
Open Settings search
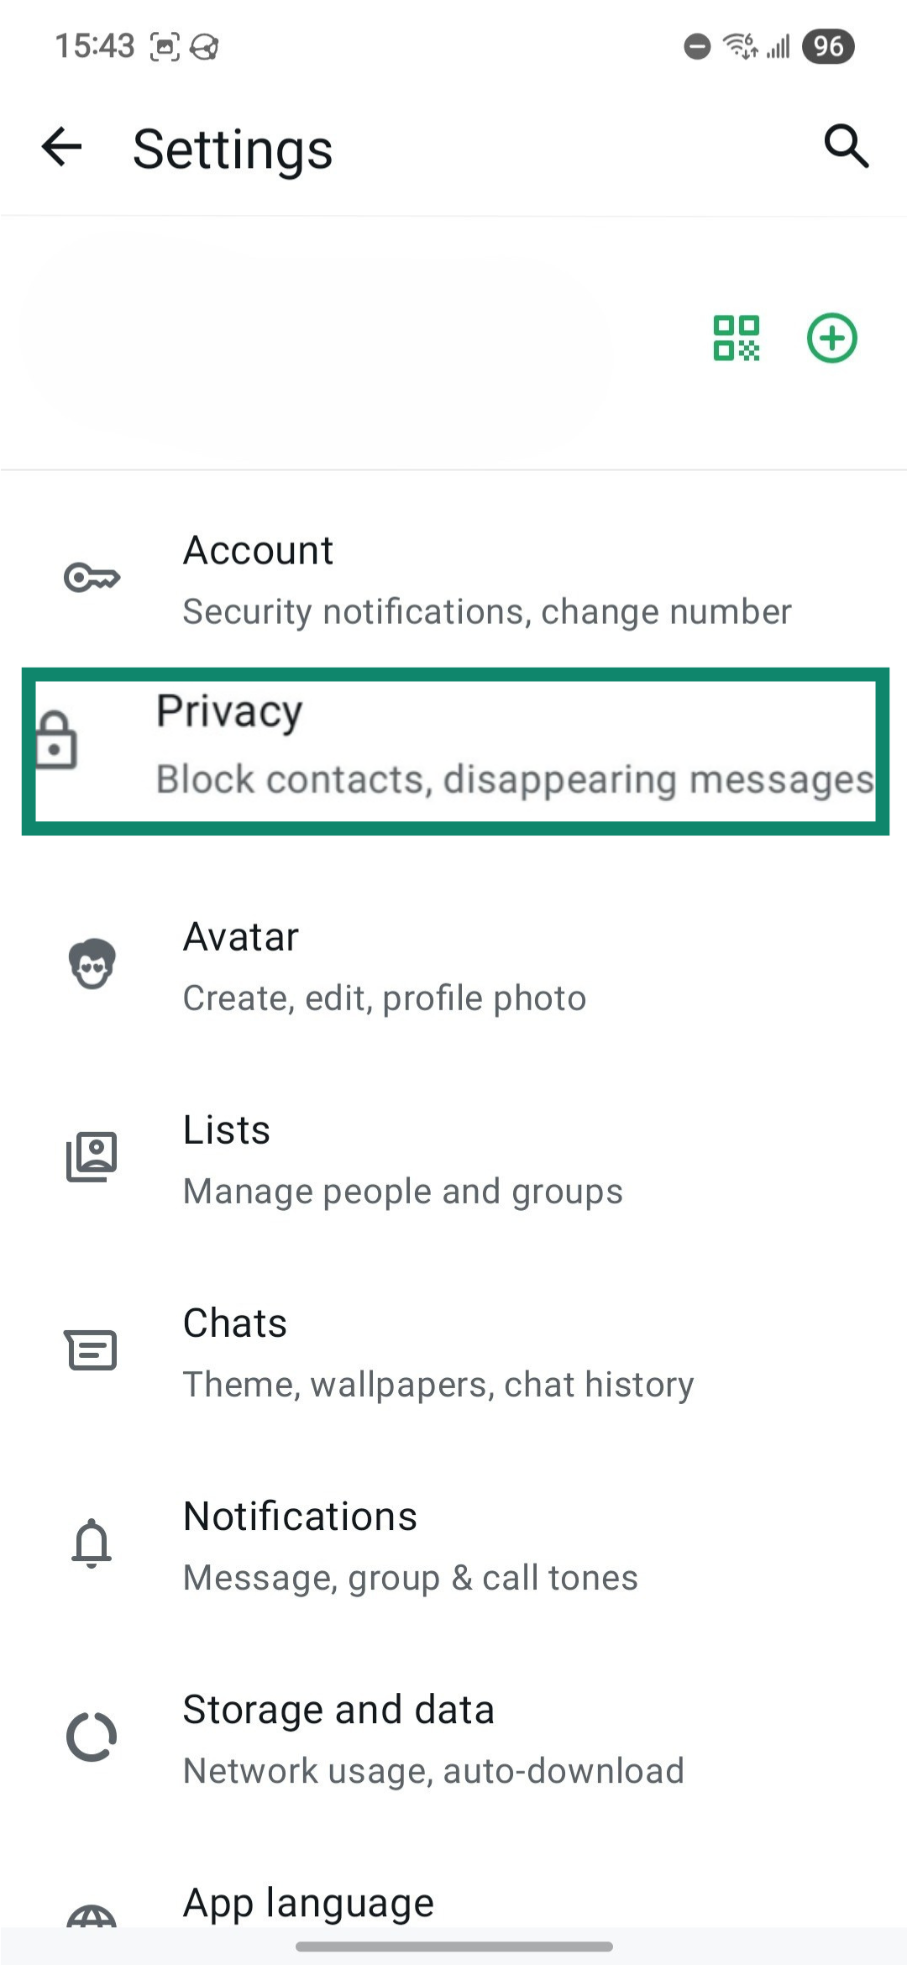tap(846, 146)
